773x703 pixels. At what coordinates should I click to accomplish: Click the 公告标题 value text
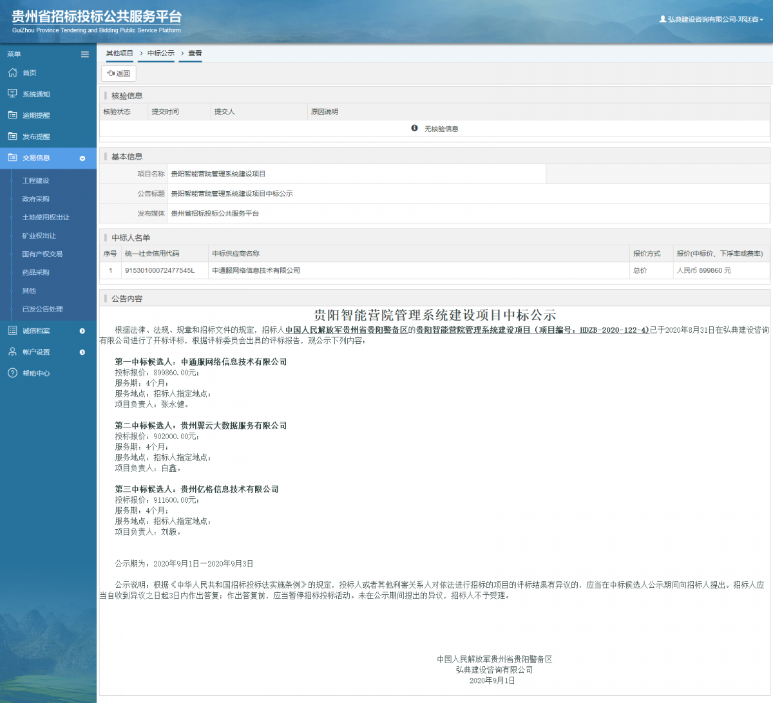232,194
